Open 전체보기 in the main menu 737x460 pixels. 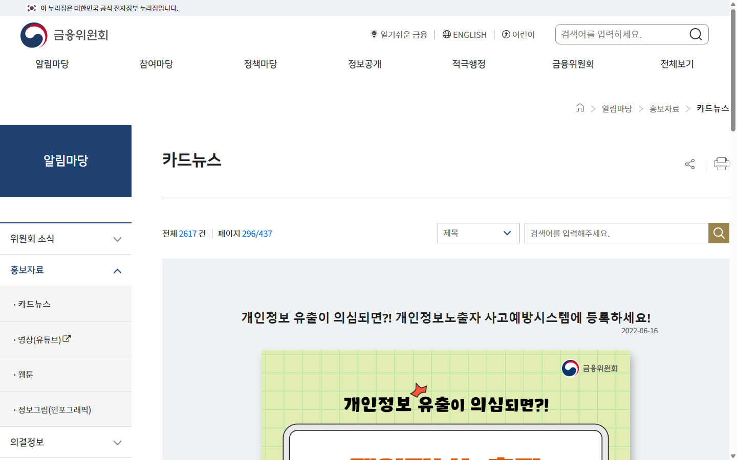(677, 64)
